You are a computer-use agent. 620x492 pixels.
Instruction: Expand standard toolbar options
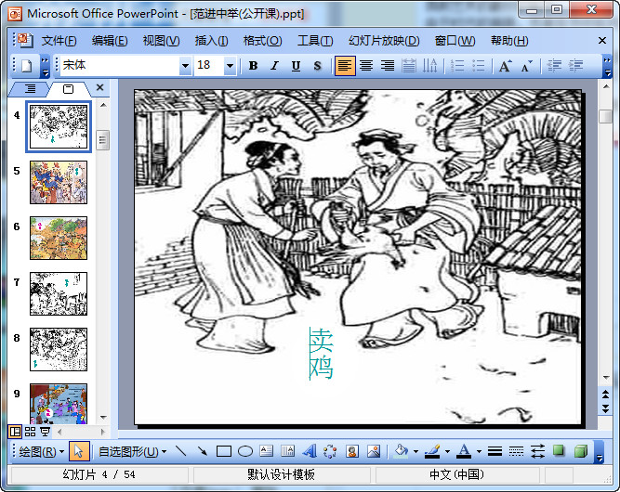(46, 66)
